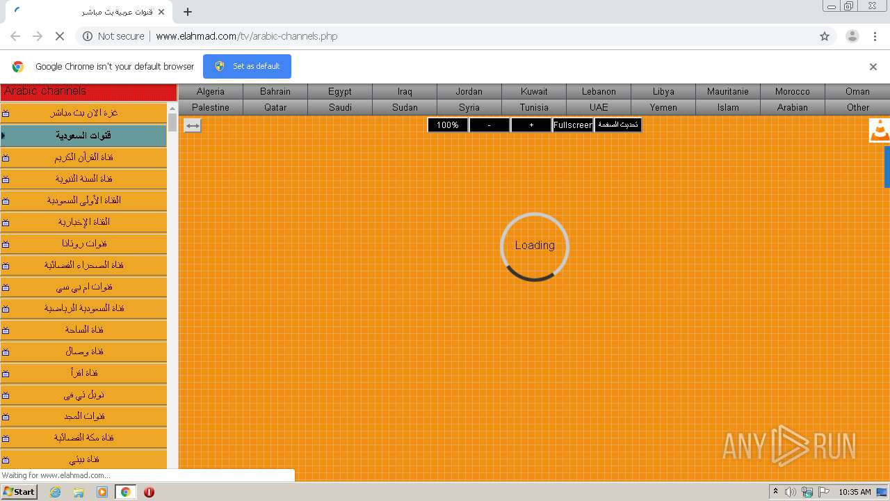
Task: Show Islam channels
Action: coord(728,107)
